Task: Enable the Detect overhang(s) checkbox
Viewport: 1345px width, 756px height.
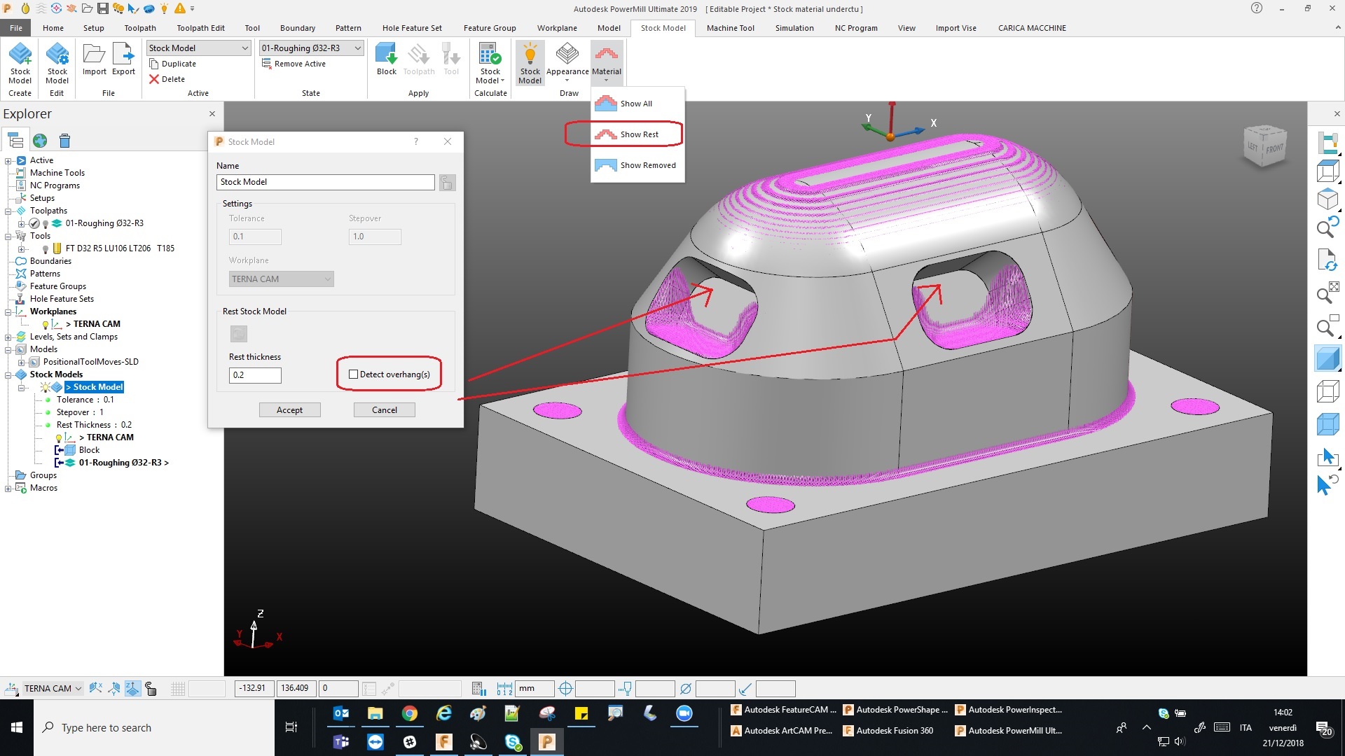Action: click(354, 374)
